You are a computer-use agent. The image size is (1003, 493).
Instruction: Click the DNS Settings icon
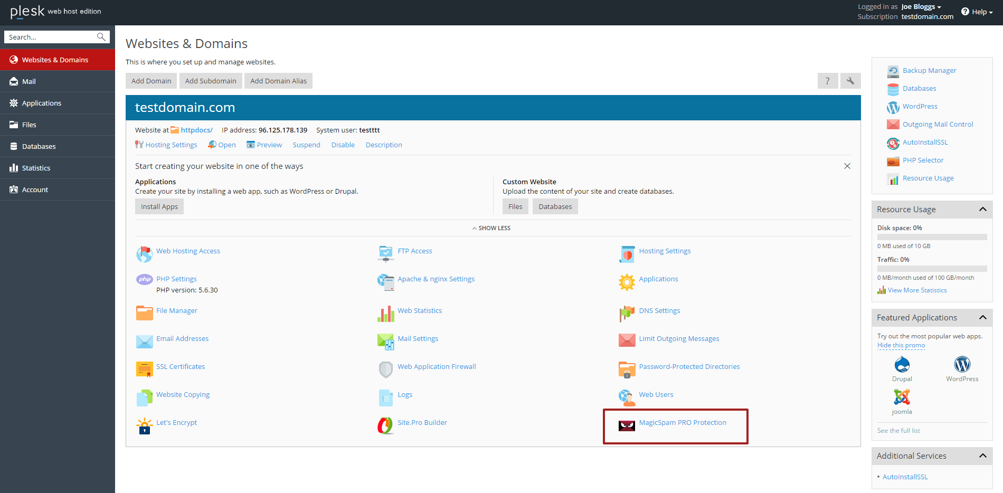pyautogui.click(x=627, y=314)
